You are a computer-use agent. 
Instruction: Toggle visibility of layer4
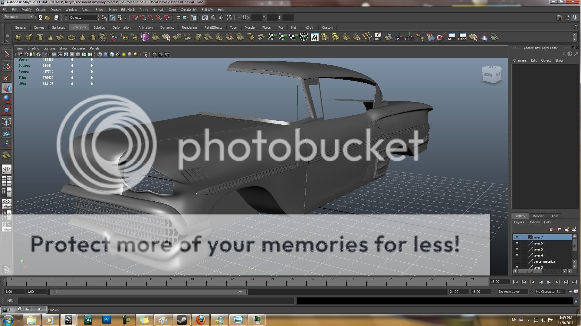pos(517,255)
